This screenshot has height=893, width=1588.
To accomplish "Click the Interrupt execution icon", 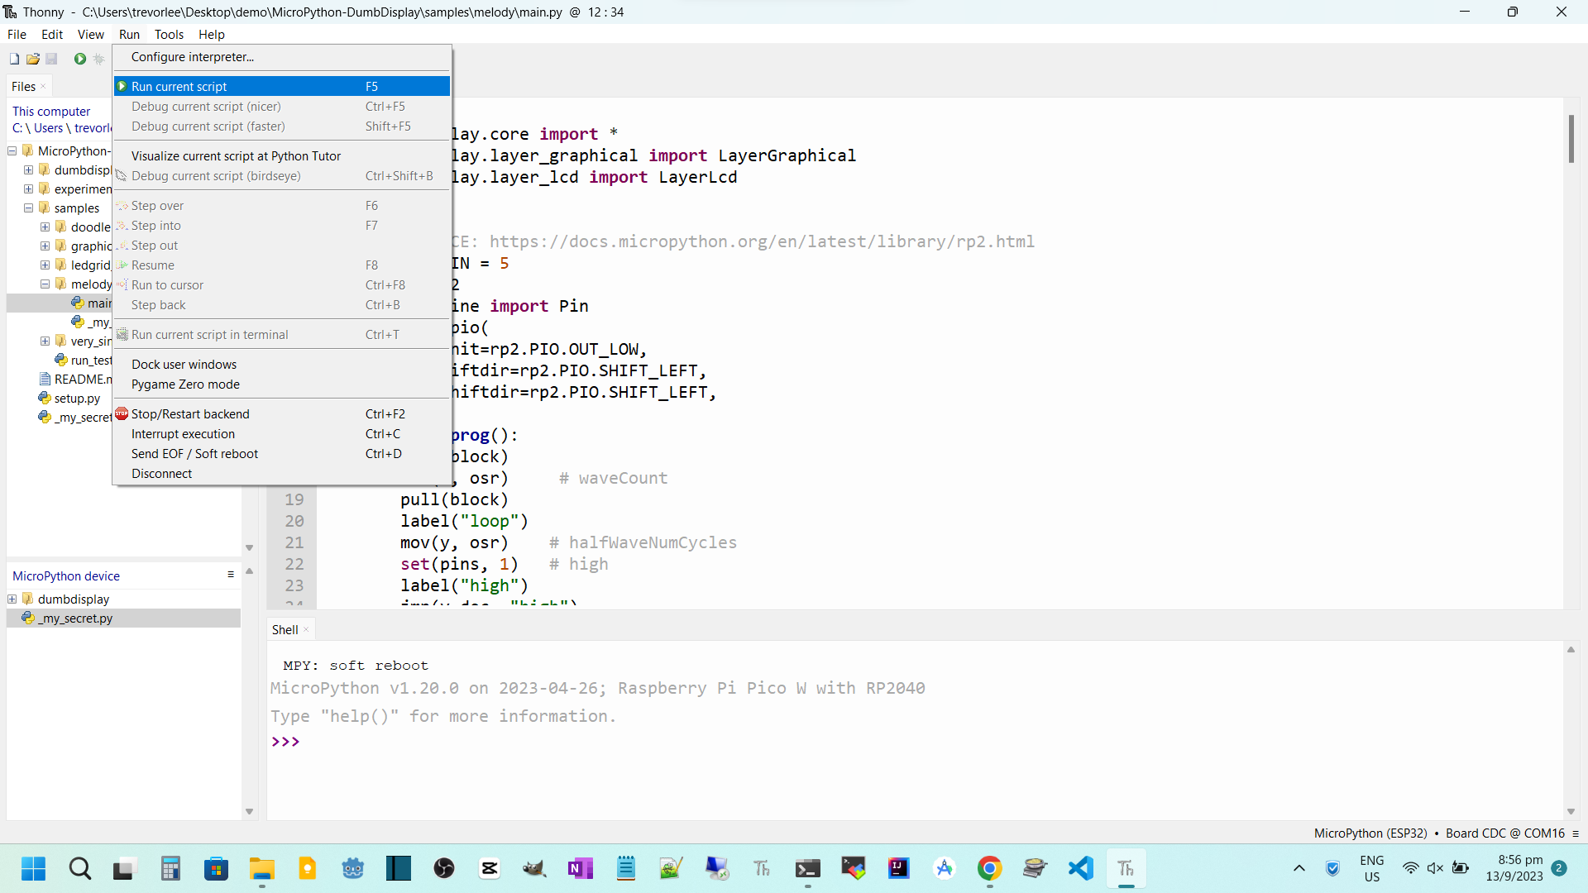I will [x=182, y=434].
